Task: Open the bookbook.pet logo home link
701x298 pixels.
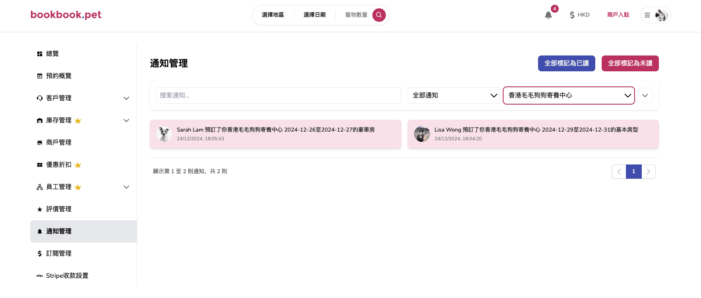Action: point(66,15)
